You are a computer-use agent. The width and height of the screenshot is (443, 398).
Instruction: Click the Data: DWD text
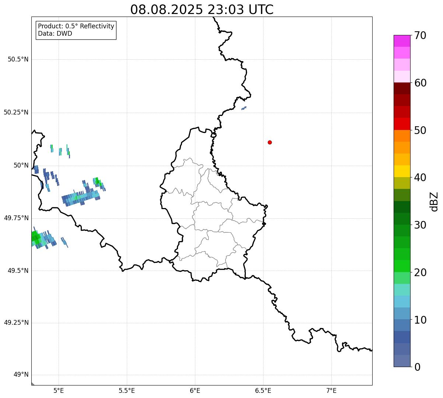pyautogui.click(x=55, y=34)
